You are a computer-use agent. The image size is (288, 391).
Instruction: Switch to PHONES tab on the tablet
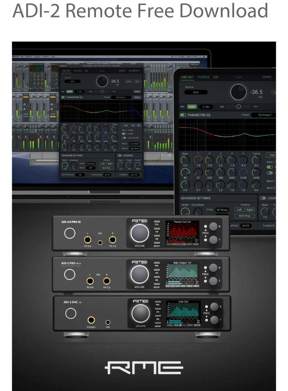(203, 77)
